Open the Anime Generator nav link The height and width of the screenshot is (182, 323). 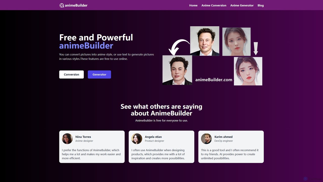click(x=242, y=5)
